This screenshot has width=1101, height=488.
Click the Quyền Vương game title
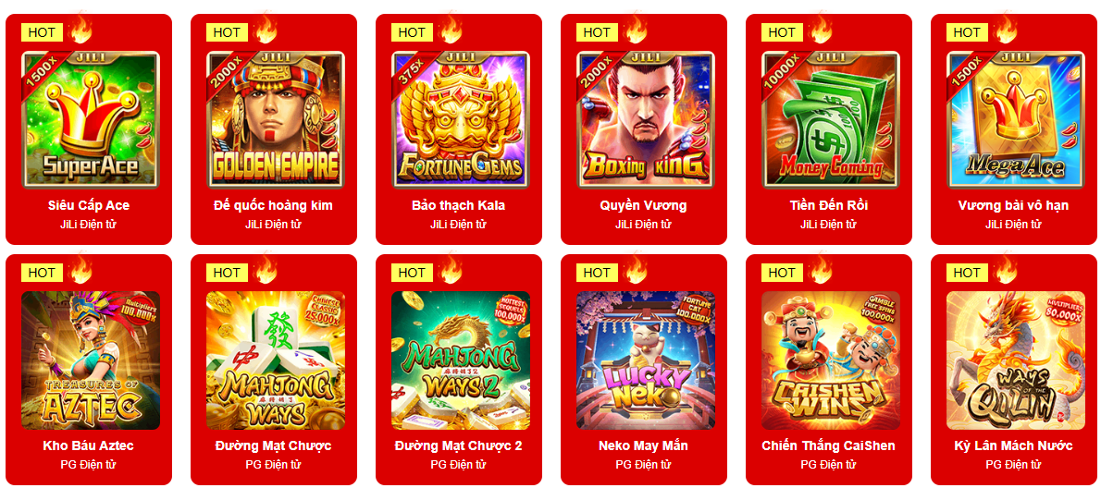(643, 205)
